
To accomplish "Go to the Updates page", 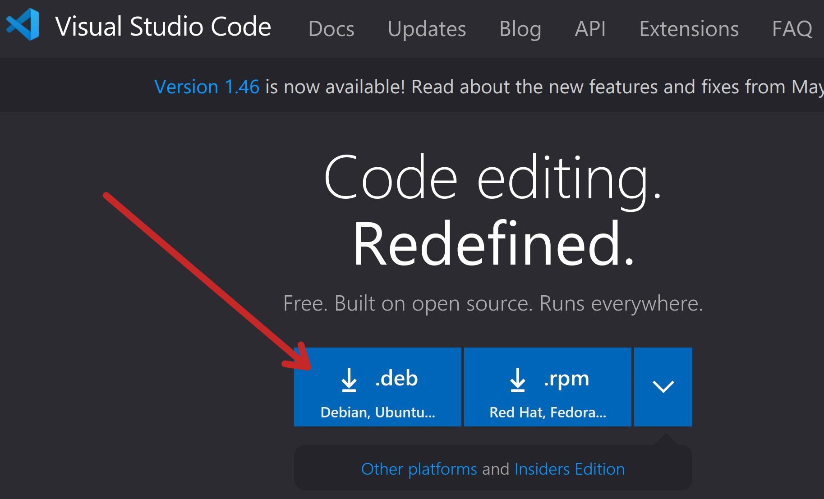I will coord(427,29).
